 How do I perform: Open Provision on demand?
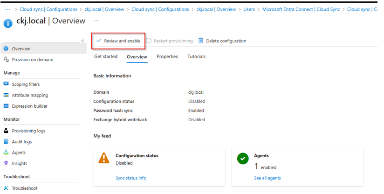32,60
